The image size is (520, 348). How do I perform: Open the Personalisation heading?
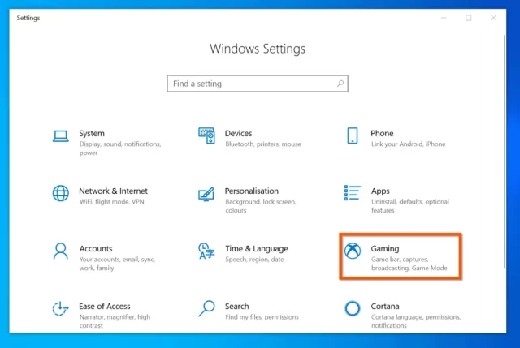point(252,191)
